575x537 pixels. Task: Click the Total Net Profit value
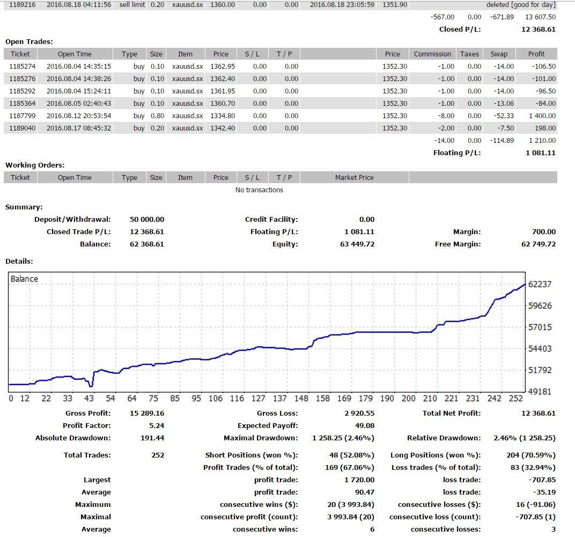(539, 413)
